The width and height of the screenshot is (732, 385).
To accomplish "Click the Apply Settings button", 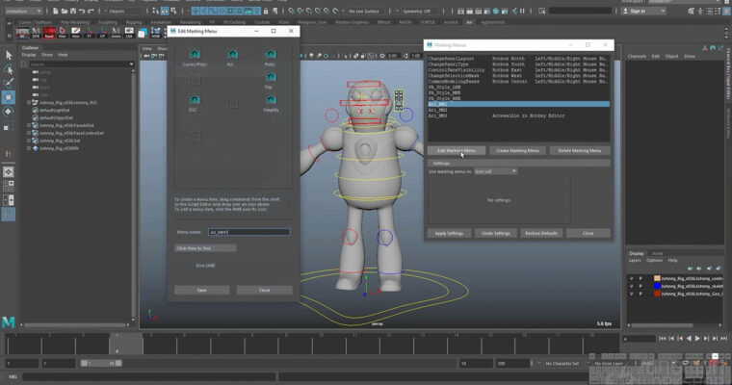I will point(449,233).
